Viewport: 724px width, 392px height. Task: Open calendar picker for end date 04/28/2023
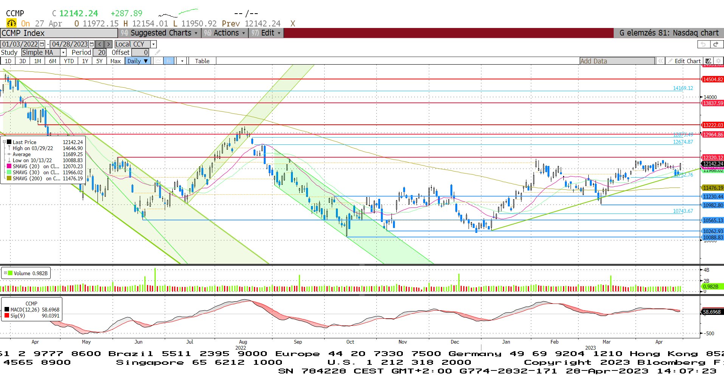pos(91,44)
